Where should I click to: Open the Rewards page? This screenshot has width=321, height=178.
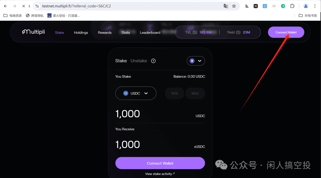105,32
